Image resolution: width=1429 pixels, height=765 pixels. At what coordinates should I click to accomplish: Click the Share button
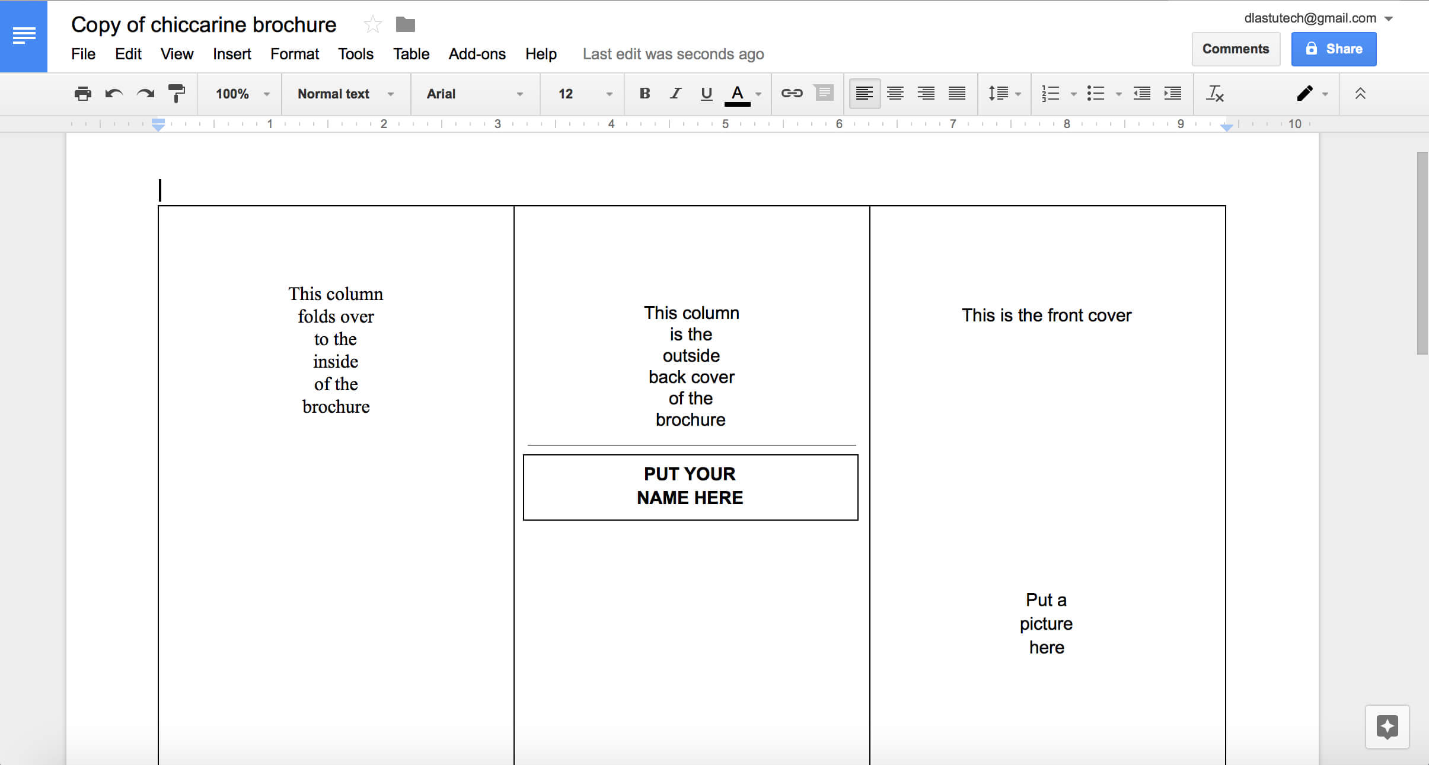coord(1332,48)
